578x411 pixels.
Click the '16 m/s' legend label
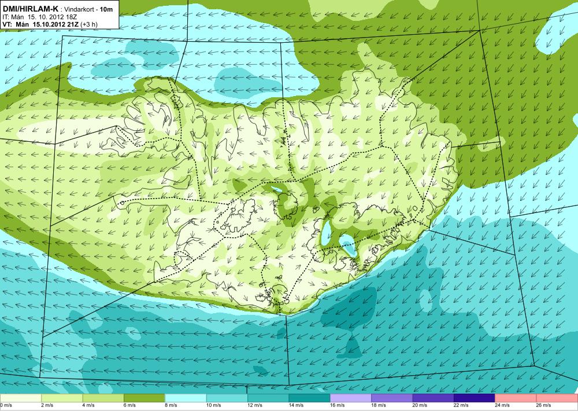338,405
